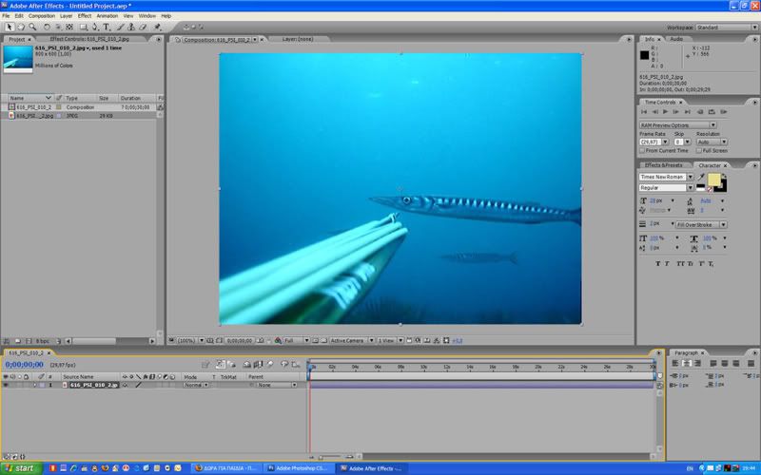
Task: Toggle pixel aspect ratio correction in viewer
Action: (409, 341)
